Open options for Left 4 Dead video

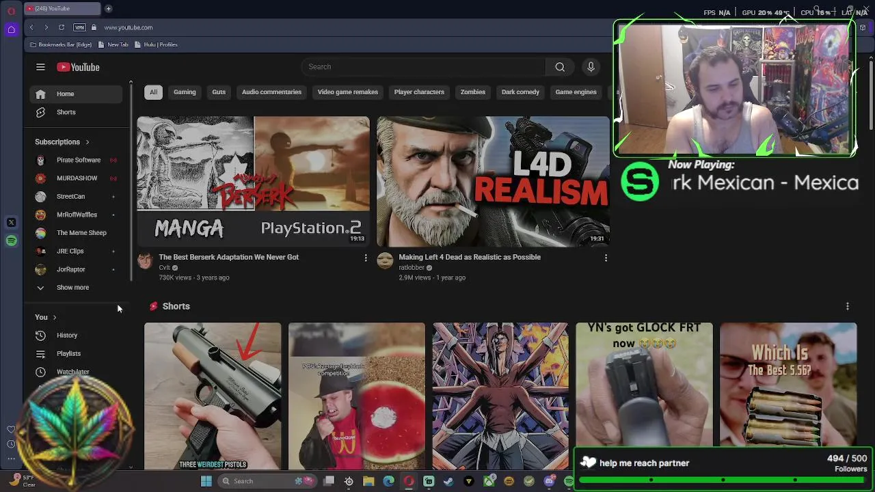606,258
